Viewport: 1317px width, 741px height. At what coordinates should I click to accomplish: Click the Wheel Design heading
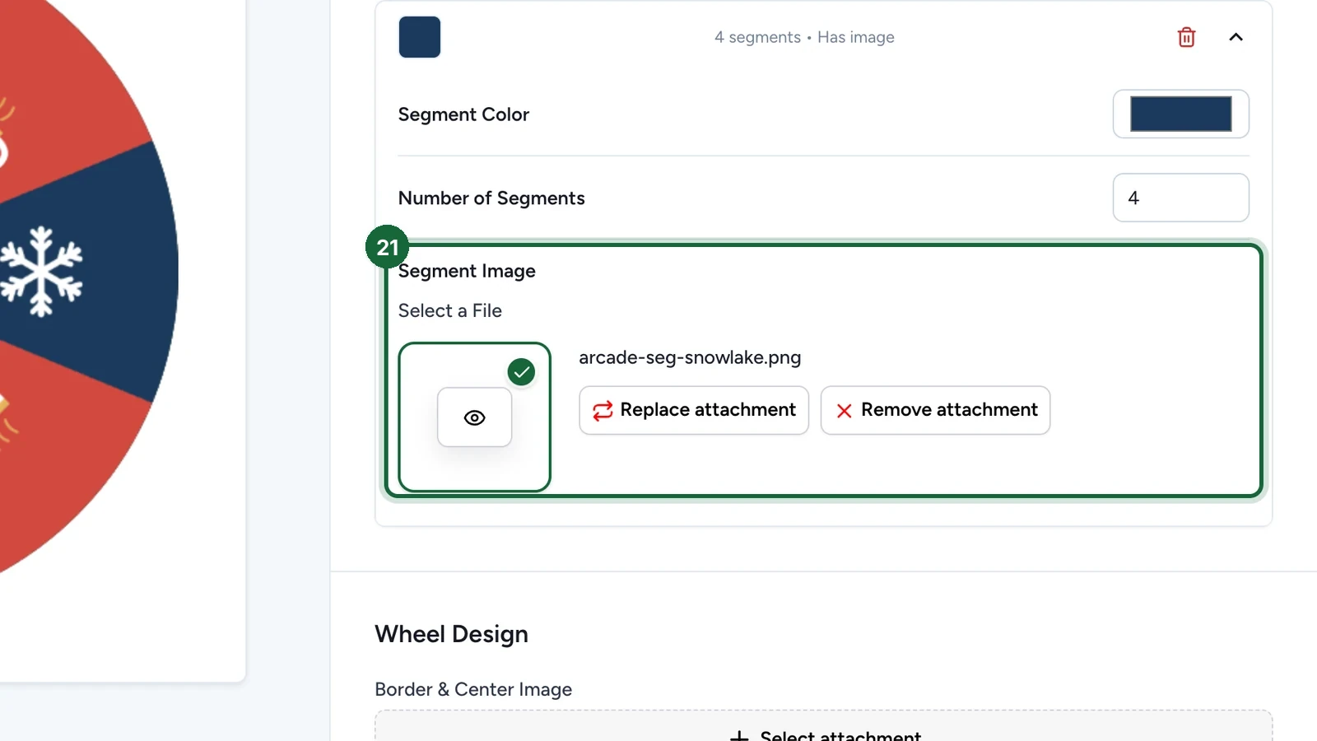[x=451, y=634]
